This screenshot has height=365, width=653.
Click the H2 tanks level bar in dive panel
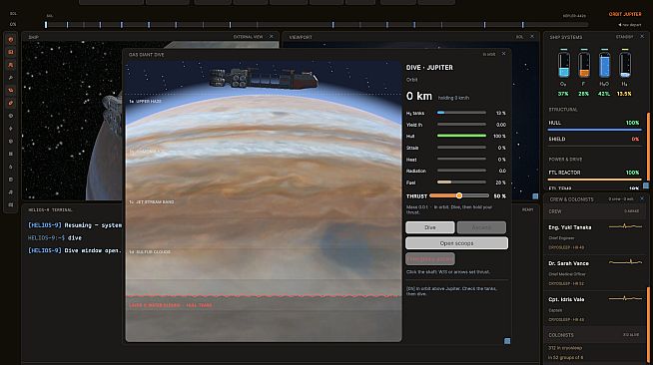[461, 113]
